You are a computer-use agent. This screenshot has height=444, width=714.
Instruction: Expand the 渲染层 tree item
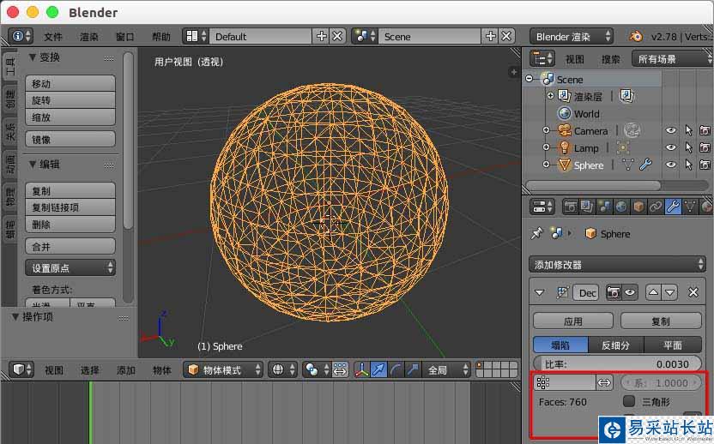pyautogui.click(x=550, y=96)
